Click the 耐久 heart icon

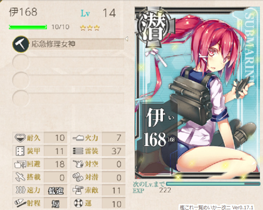pyautogui.click(x=20, y=138)
